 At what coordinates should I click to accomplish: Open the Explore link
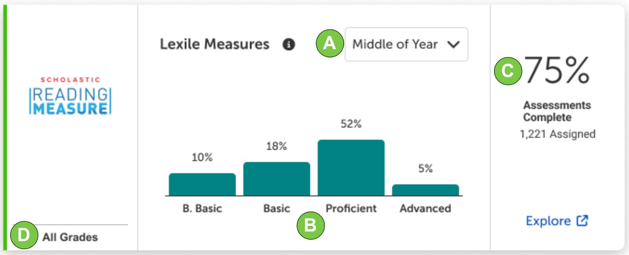(x=557, y=221)
